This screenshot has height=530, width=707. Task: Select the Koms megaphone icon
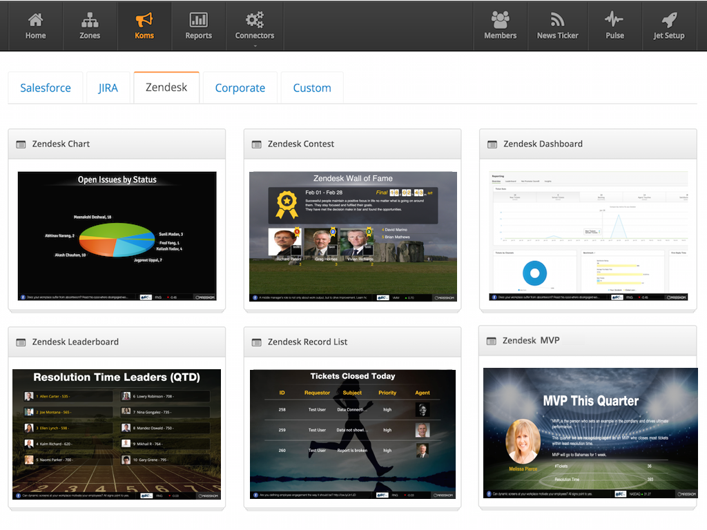click(x=144, y=20)
